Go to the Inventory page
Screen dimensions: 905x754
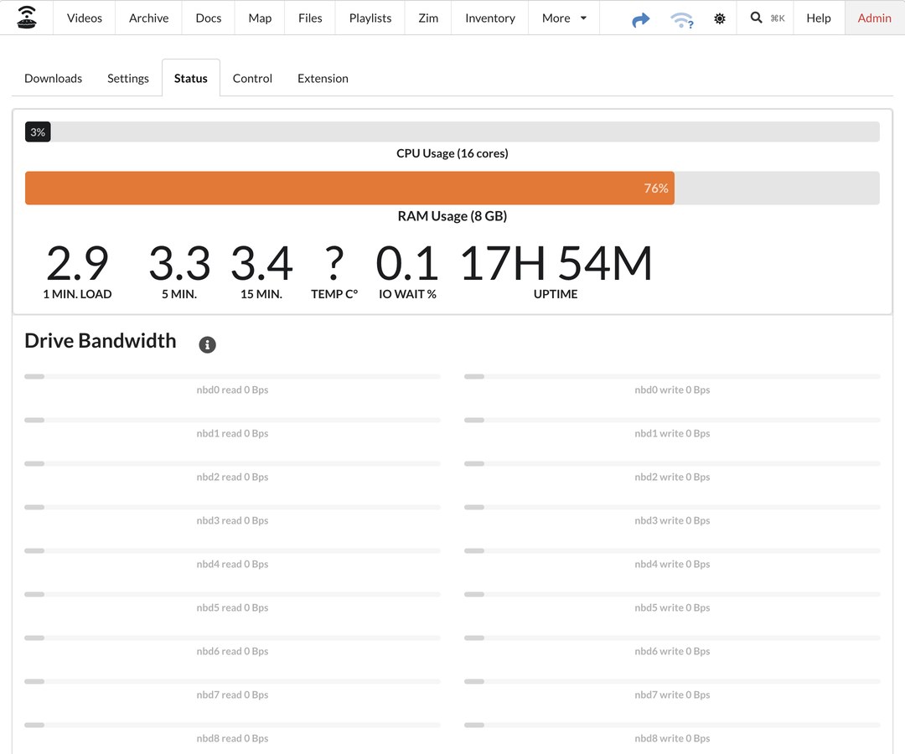[490, 18]
